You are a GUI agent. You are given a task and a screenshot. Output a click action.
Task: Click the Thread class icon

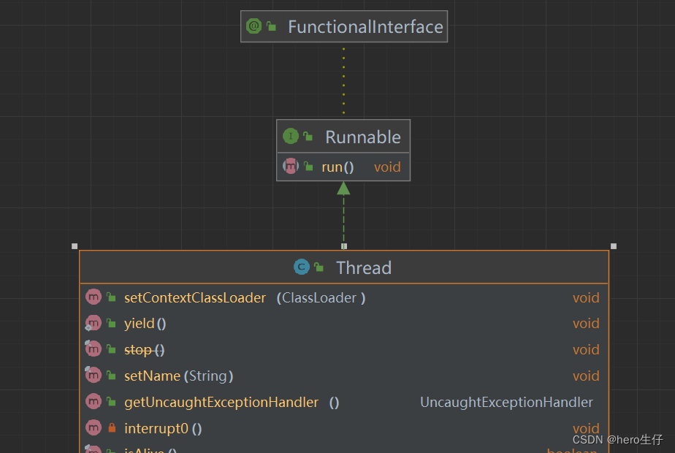(x=301, y=267)
